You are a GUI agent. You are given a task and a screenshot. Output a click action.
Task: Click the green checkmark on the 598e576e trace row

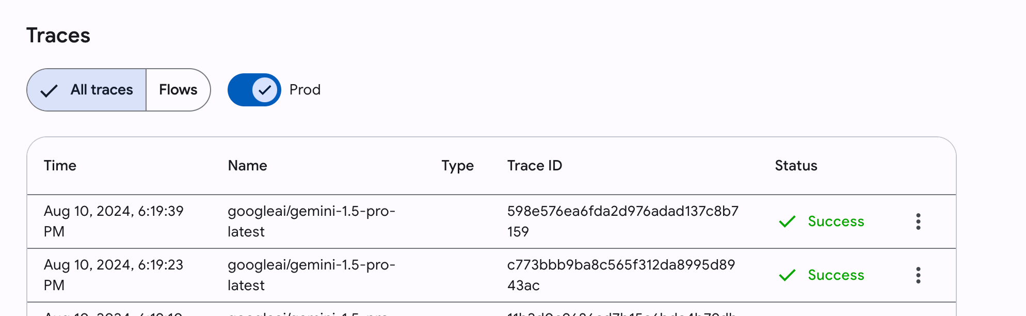click(787, 222)
